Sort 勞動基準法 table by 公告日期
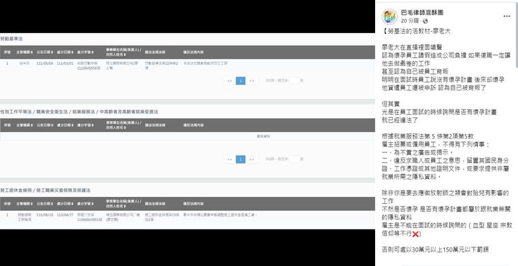The height and width of the screenshot is (266, 518). tap(45, 53)
